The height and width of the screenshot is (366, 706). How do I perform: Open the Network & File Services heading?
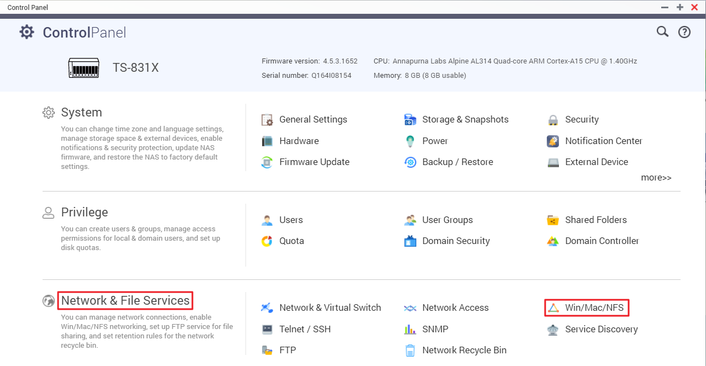125,301
